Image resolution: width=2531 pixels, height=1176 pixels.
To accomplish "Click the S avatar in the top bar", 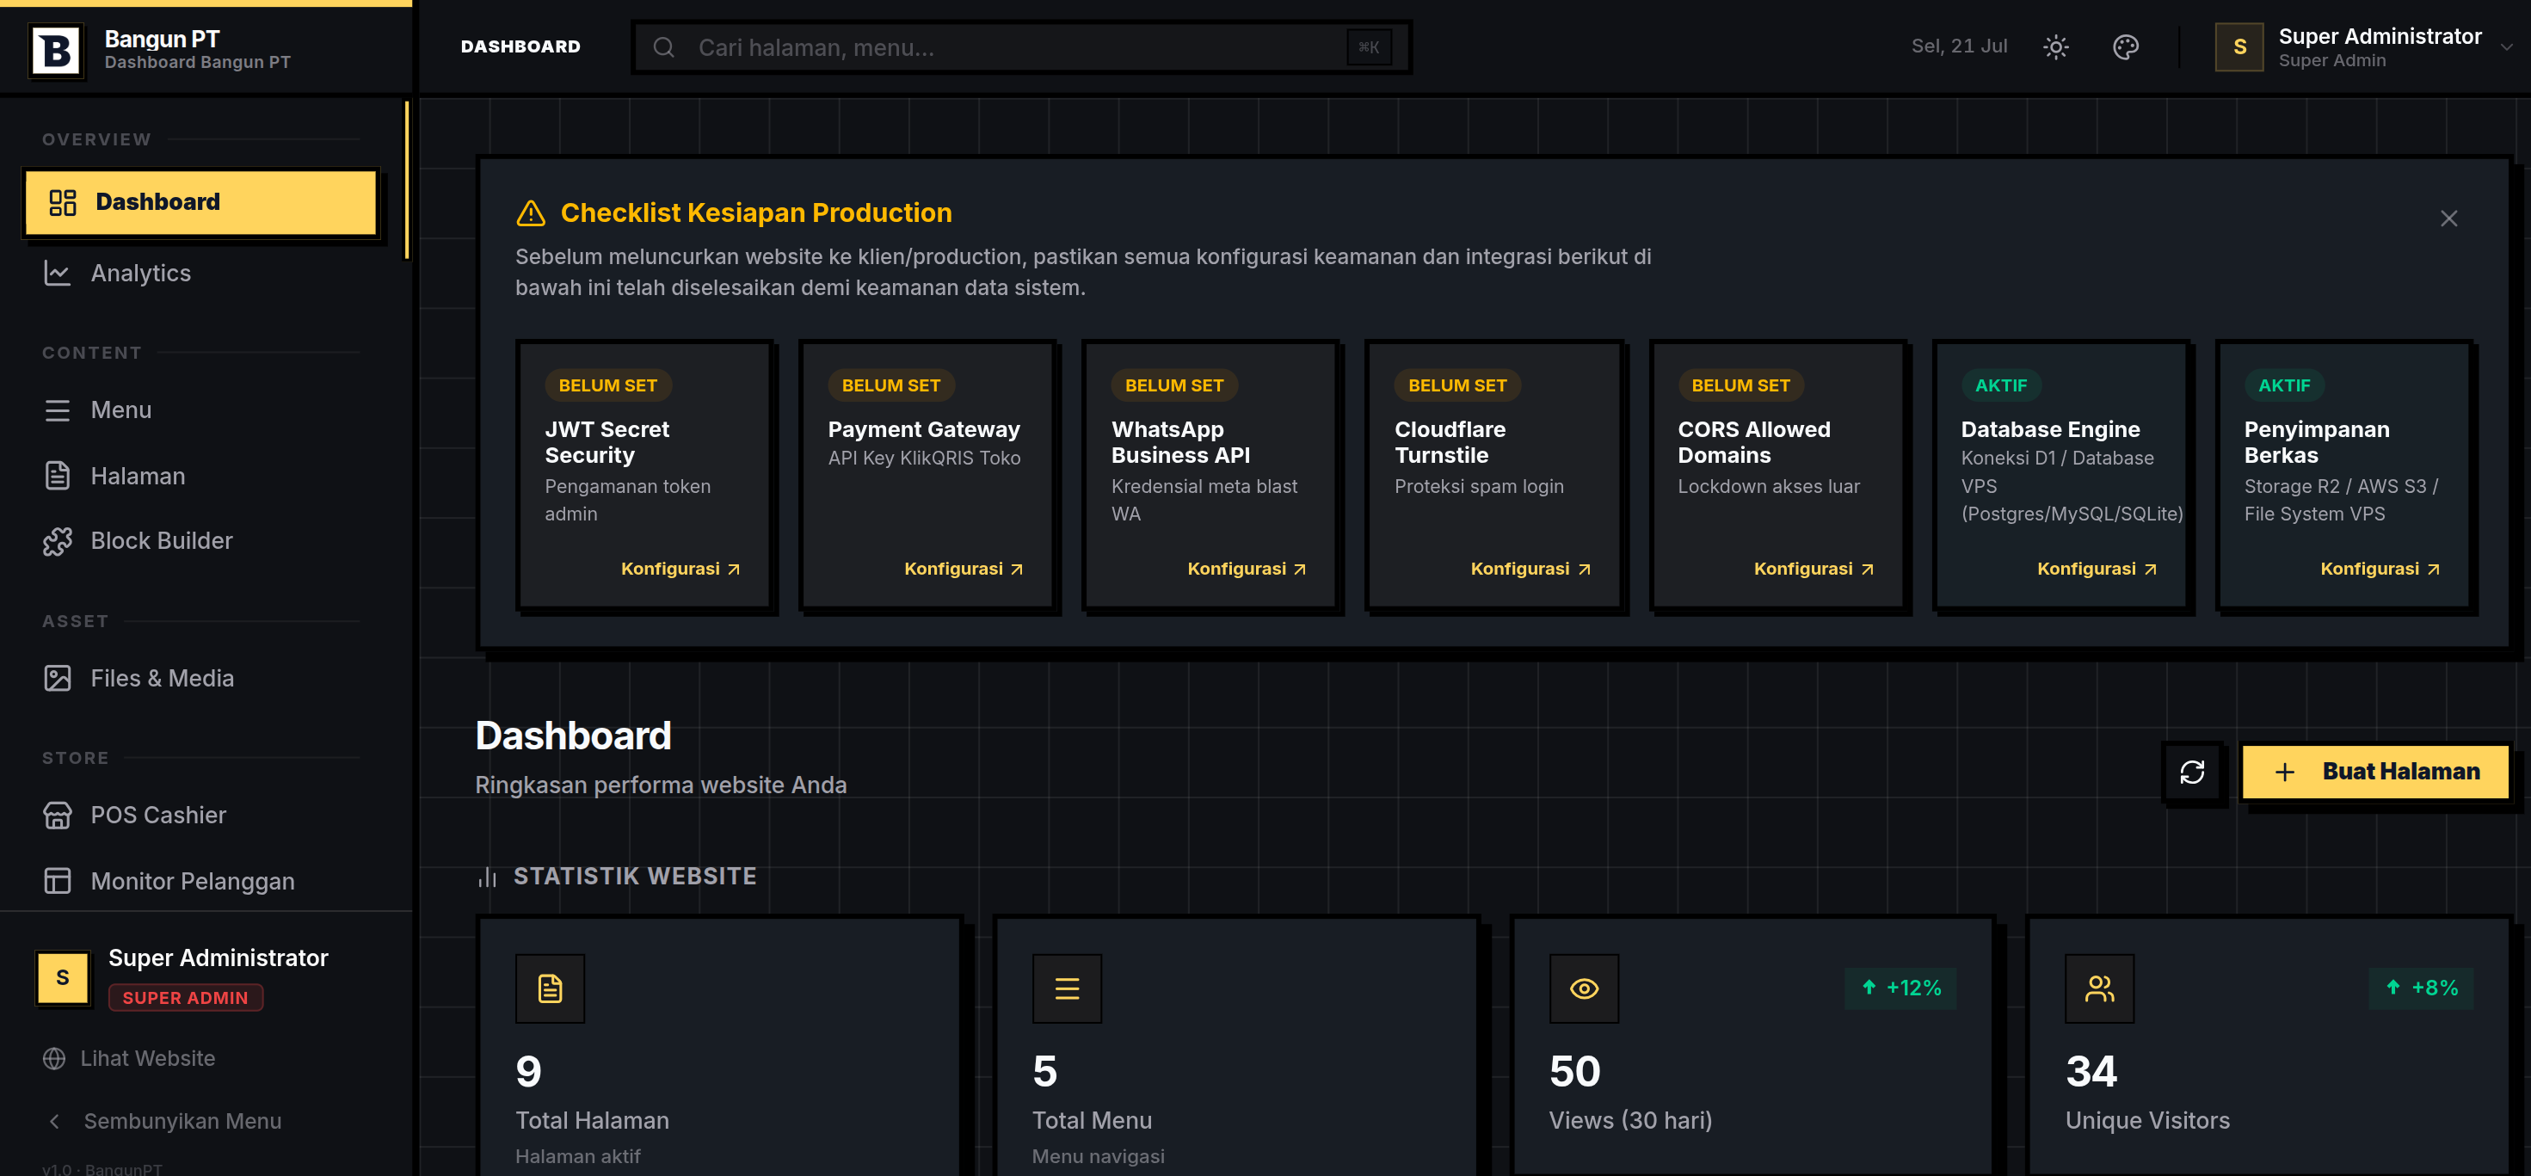I will pos(2239,47).
